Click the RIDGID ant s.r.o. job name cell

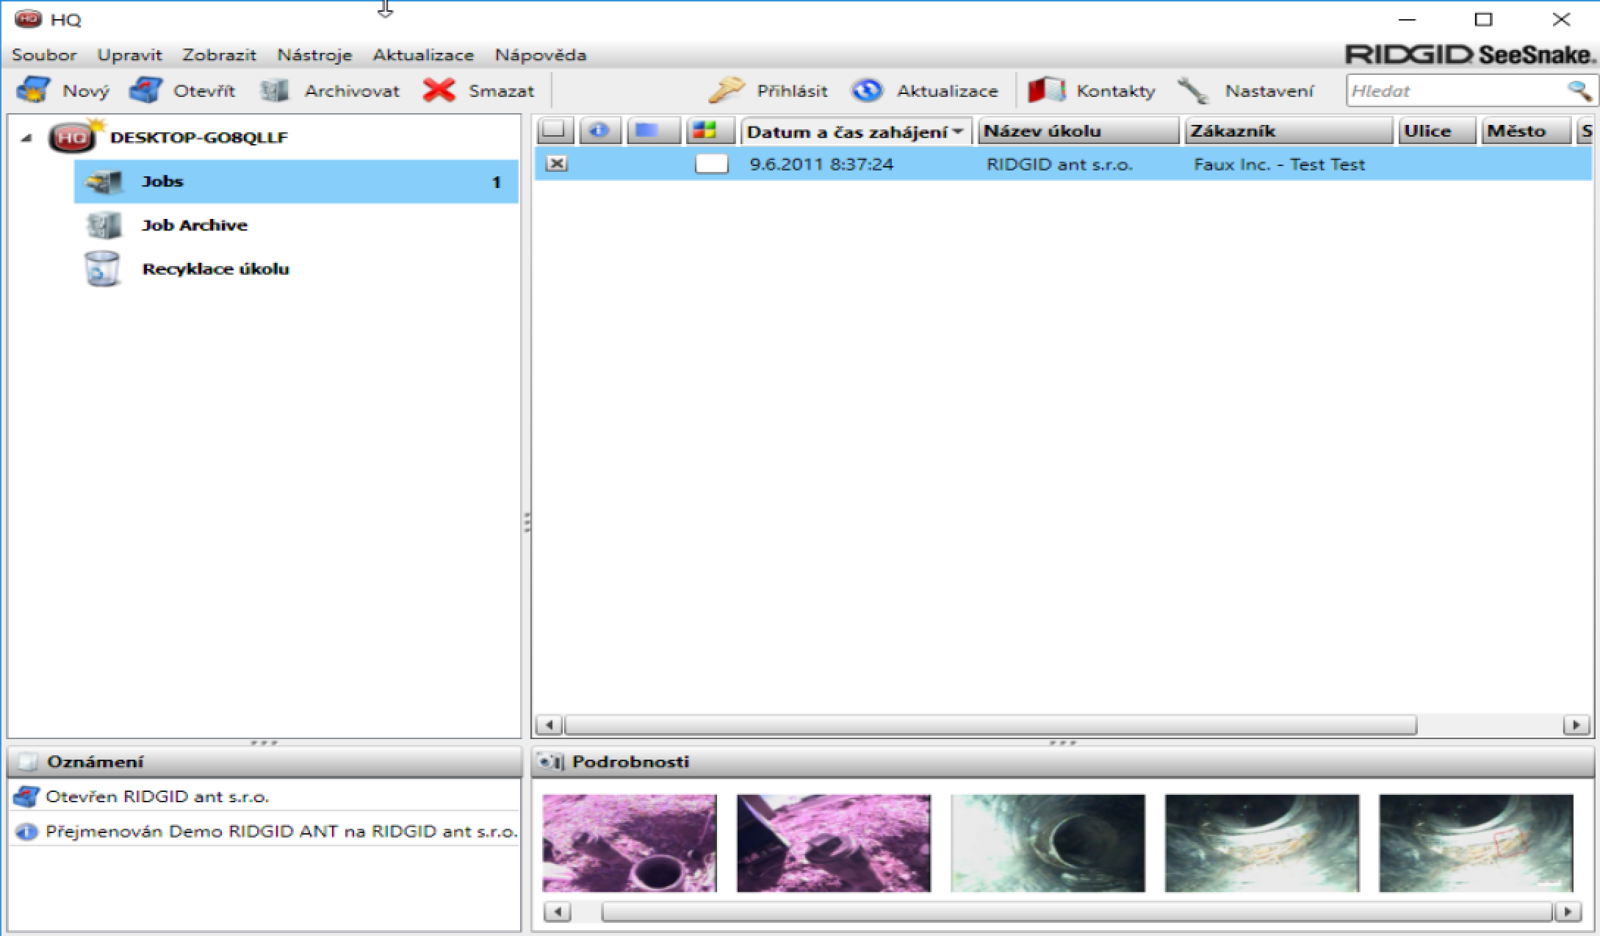pyautogui.click(x=1059, y=164)
